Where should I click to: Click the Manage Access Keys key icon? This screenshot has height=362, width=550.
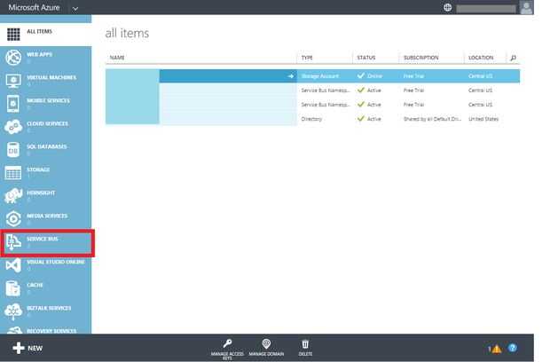pos(227,343)
